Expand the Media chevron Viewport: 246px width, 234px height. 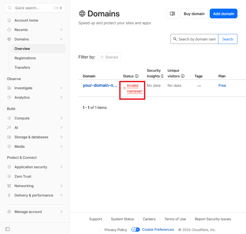(61, 146)
